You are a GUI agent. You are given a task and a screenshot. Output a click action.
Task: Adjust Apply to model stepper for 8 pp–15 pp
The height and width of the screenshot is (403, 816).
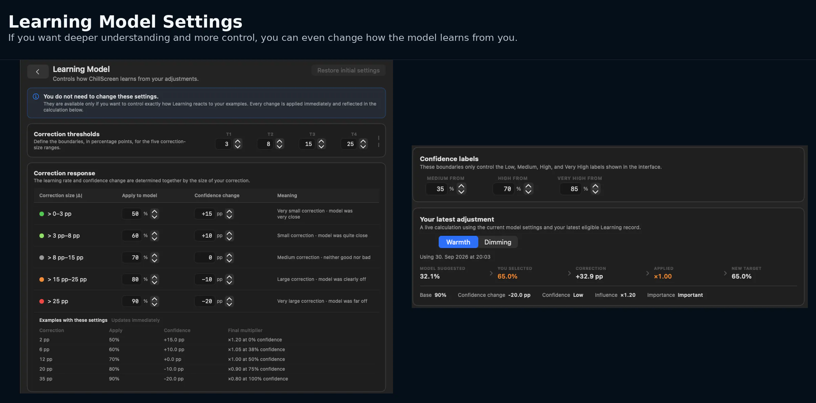point(154,258)
